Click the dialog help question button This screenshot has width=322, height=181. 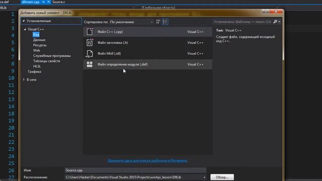[265, 11]
